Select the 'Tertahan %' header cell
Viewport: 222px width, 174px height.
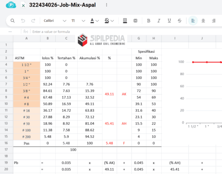coord(66,58)
